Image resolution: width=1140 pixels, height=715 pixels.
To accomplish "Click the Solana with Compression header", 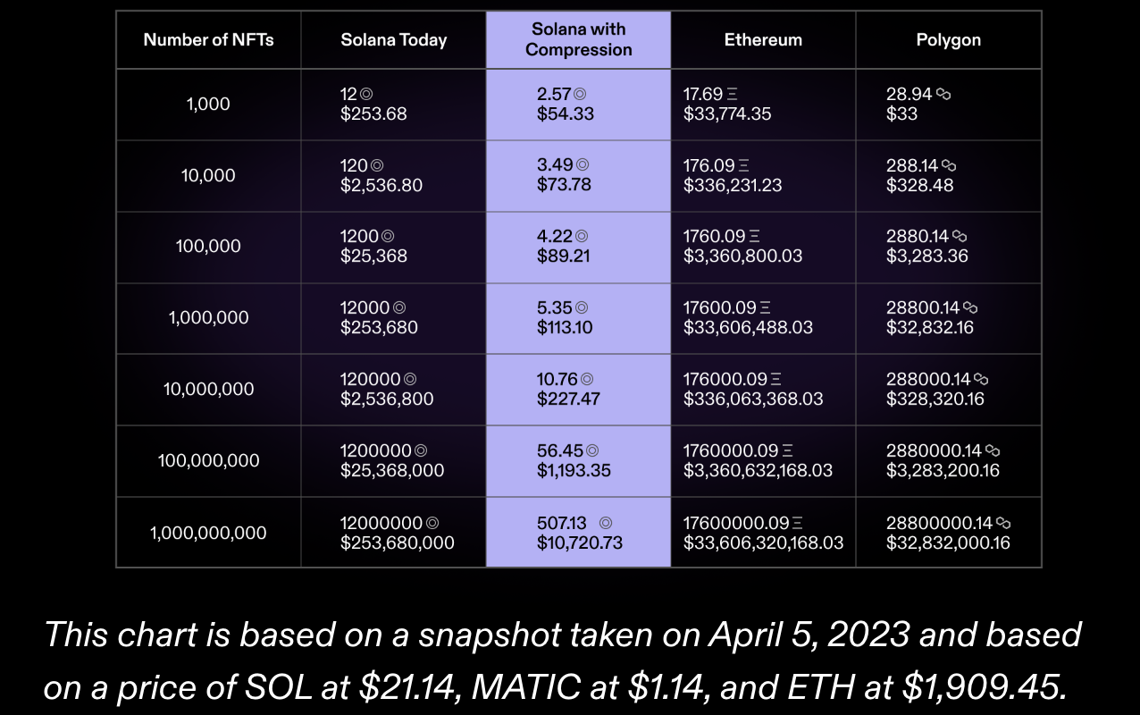I will (x=578, y=39).
